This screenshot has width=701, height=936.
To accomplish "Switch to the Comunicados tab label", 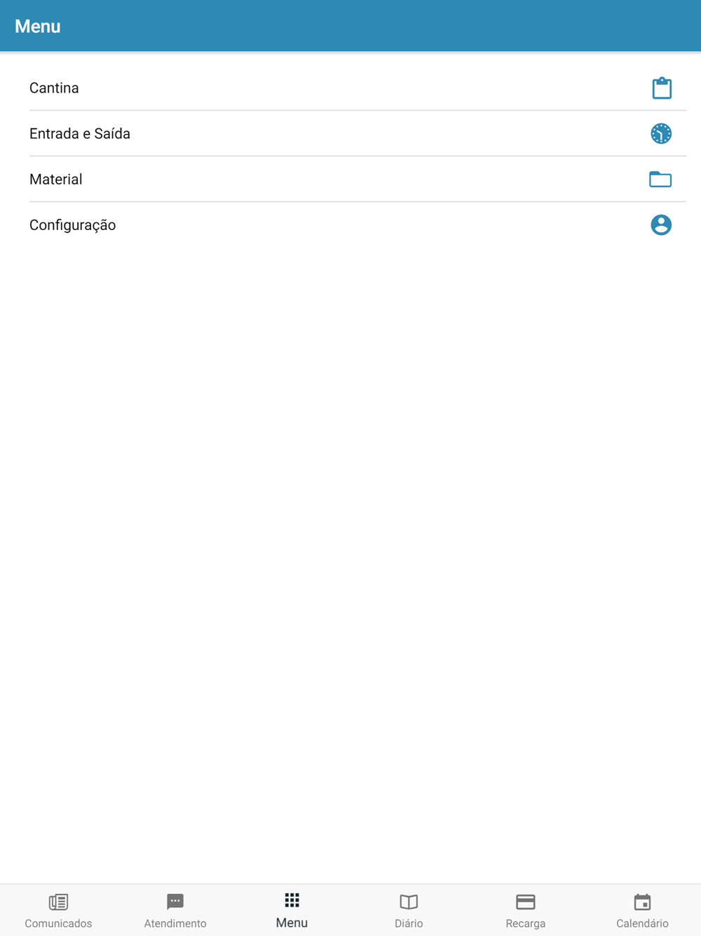I will 58,923.
